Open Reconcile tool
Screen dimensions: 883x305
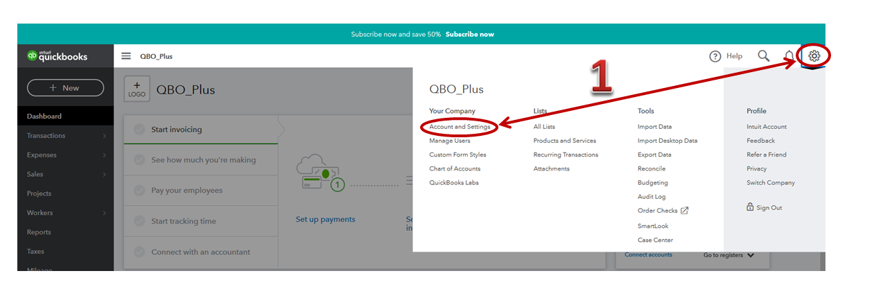652,168
